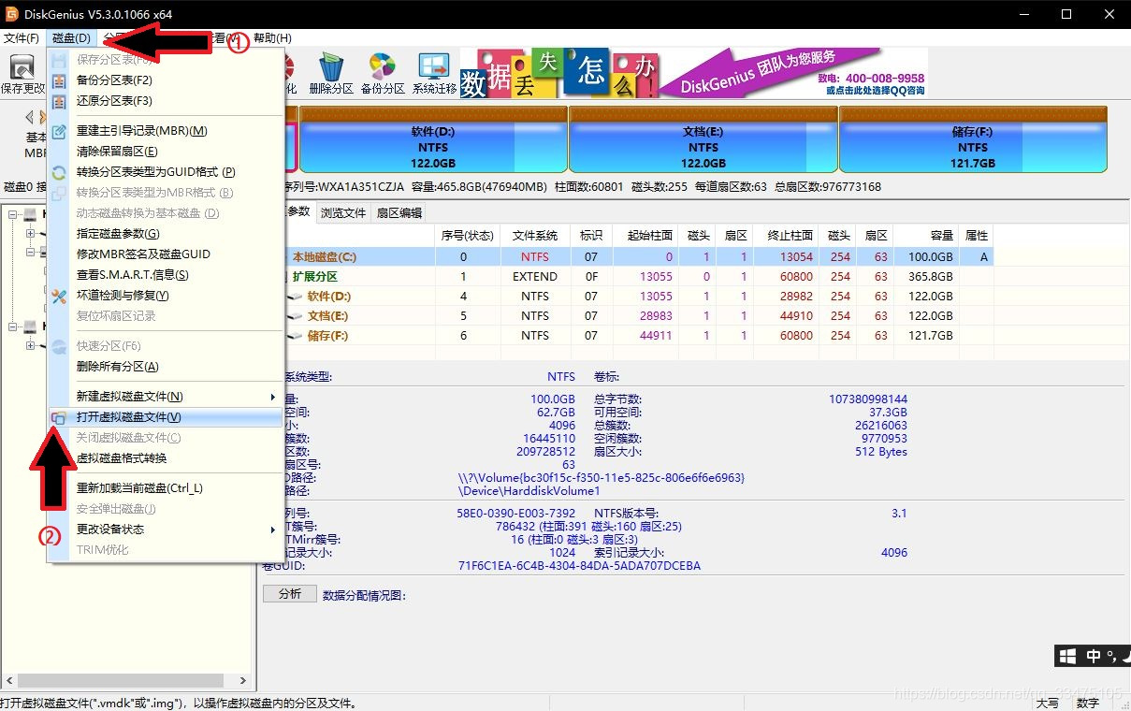The width and height of the screenshot is (1131, 711).
Task: Click the 文件系统 column header
Action: (535, 236)
